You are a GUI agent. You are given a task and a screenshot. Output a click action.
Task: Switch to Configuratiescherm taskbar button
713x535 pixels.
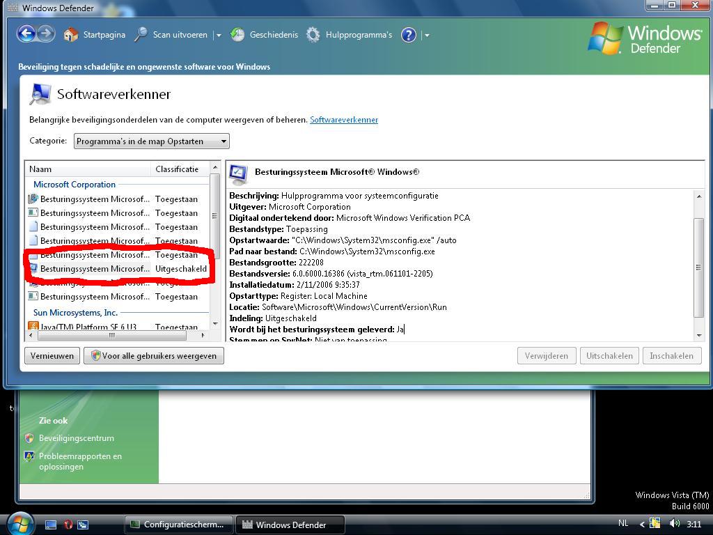pos(178,525)
